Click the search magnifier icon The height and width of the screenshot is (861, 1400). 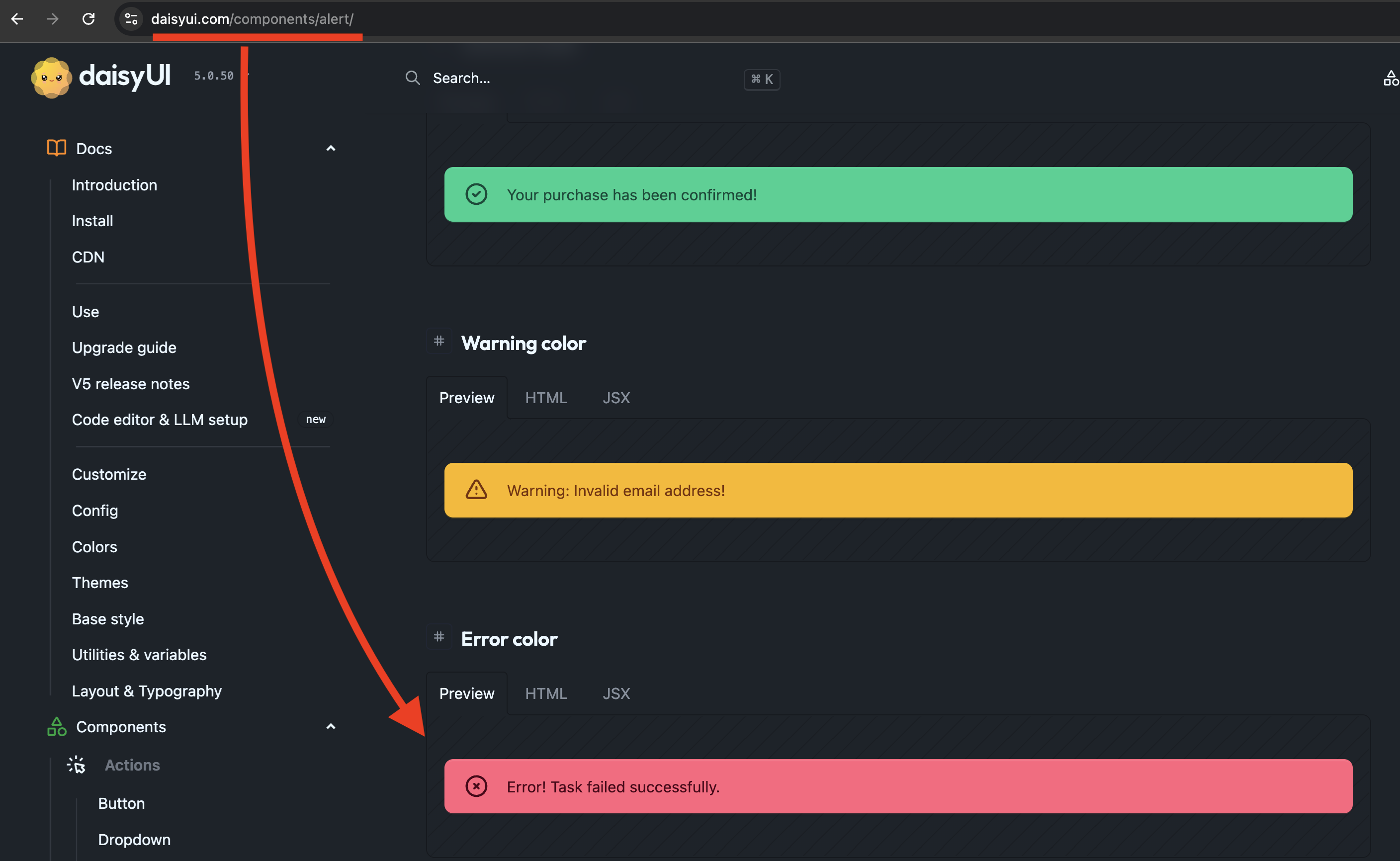pyautogui.click(x=413, y=78)
